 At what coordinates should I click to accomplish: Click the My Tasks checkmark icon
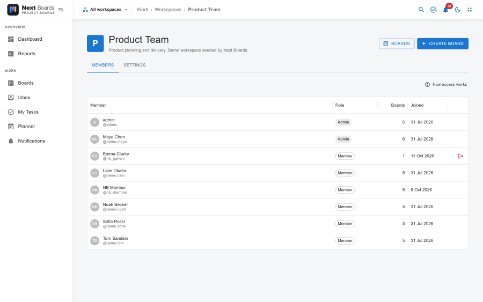[x=11, y=112]
